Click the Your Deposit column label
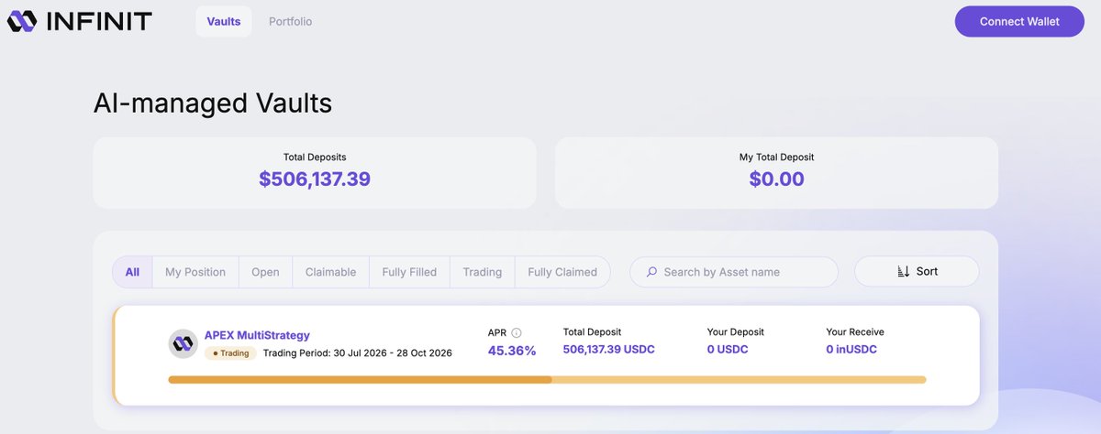 click(736, 331)
